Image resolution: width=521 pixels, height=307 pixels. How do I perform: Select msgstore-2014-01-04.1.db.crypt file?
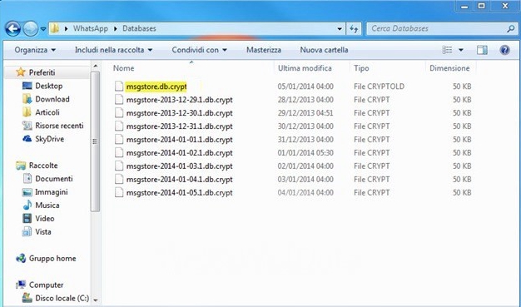click(179, 180)
